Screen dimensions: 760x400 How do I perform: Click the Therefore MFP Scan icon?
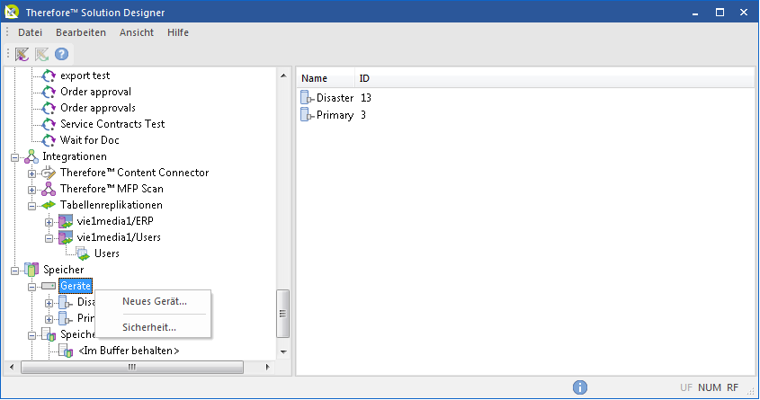click(49, 189)
